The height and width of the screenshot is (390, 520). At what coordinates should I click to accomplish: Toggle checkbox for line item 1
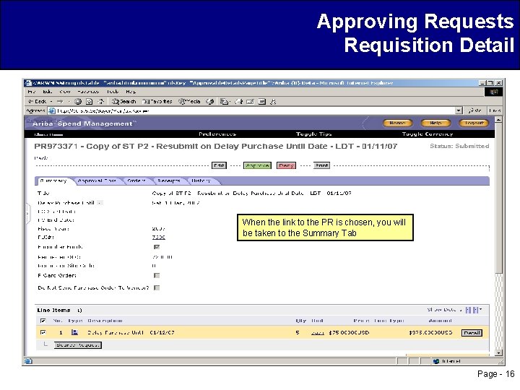pos(43,332)
